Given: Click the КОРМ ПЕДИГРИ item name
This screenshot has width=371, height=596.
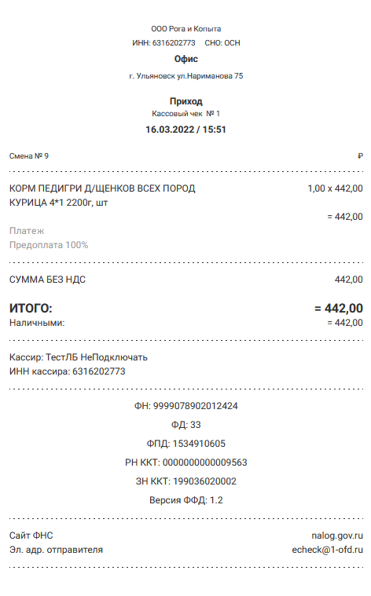Looking at the screenshot, I should pos(102,196).
